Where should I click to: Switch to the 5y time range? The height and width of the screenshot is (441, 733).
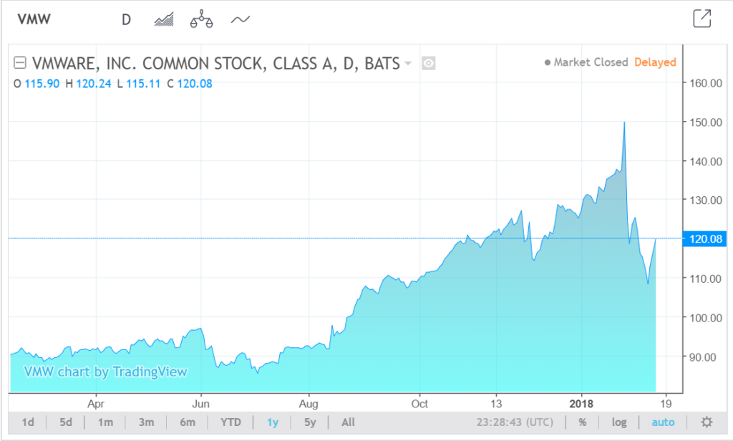click(x=310, y=422)
